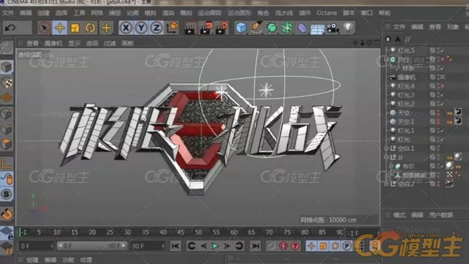469x264 pixels.
Task: Click the preview range slider bar
Action: (92, 246)
